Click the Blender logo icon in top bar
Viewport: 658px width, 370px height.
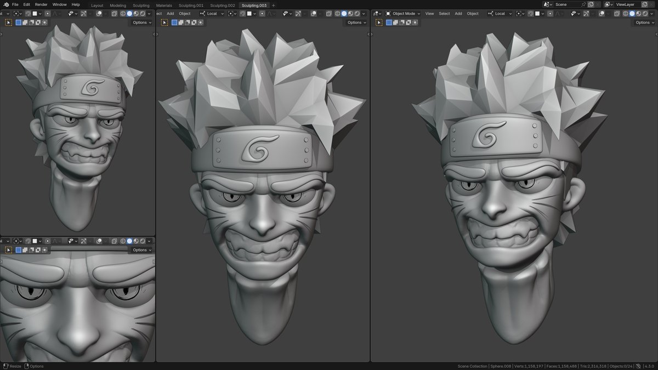pyautogui.click(x=6, y=4)
